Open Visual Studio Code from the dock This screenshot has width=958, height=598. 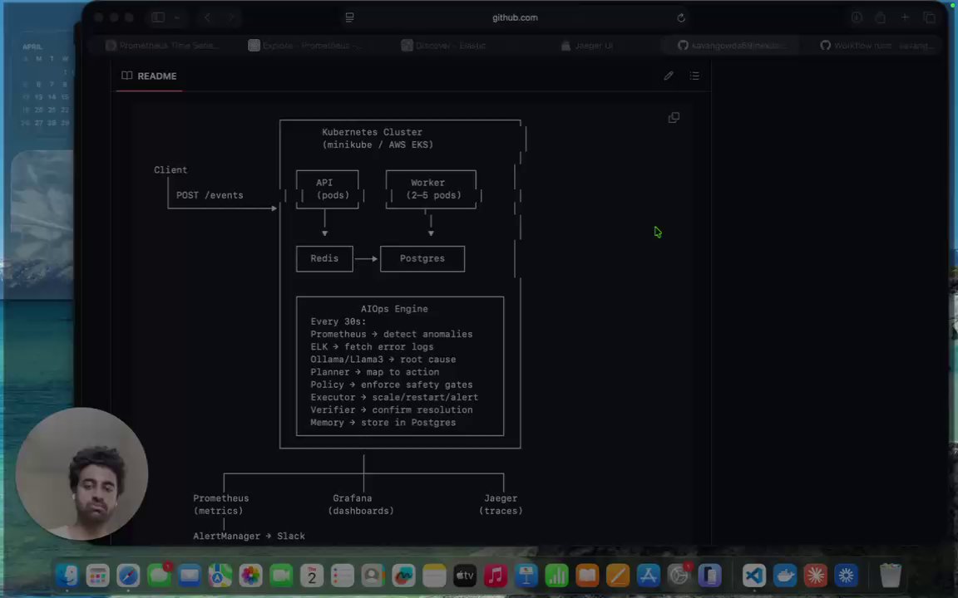point(754,576)
